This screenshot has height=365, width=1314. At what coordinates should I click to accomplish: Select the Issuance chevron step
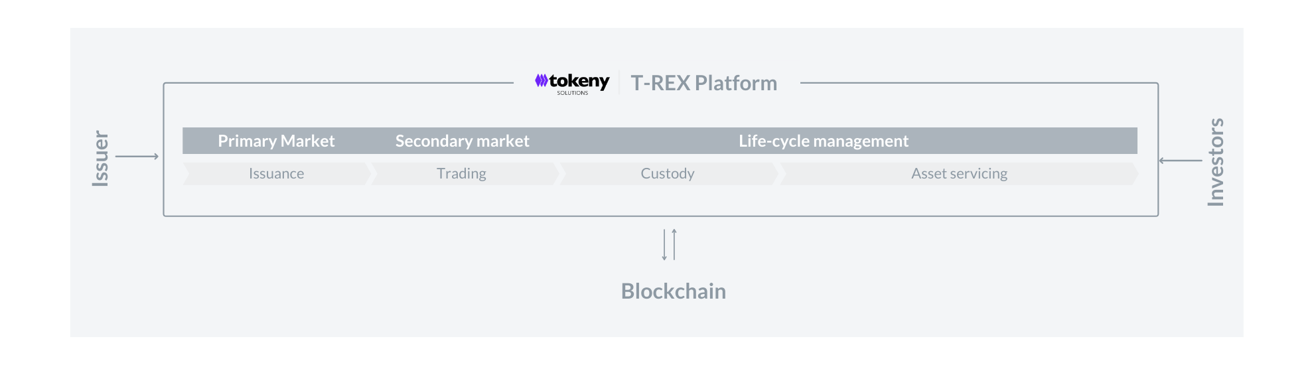pyautogui.click(x=277, y=174)
